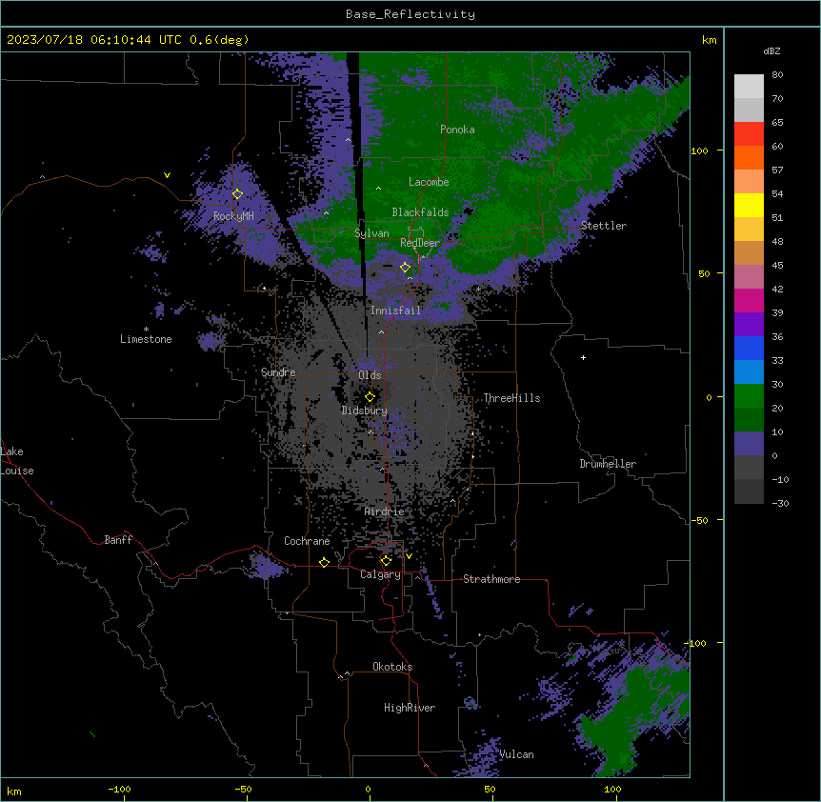The height and width of the screenshot is (802, 821).
Task: Click the Cochrane label
Action: (x=307, y=541)
